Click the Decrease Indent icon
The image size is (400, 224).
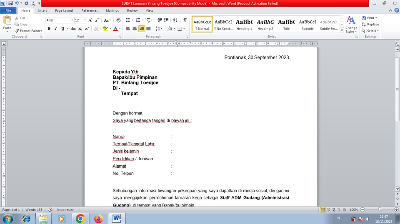click(160, 20)
